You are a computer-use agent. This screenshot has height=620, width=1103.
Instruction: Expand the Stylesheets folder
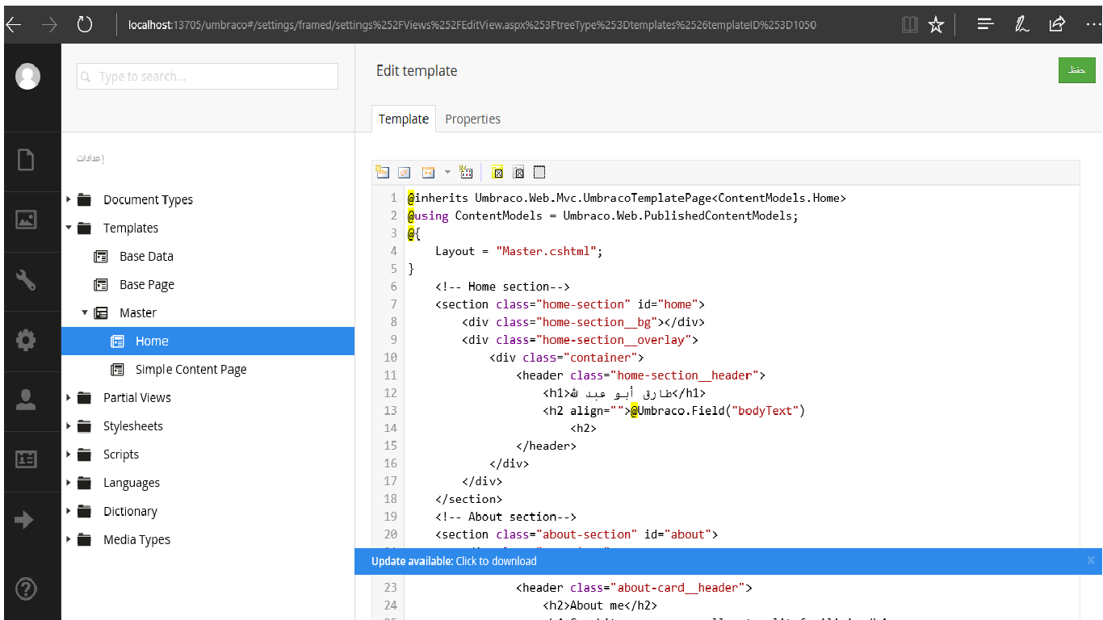pyautogui.click(x=69, y=425)
